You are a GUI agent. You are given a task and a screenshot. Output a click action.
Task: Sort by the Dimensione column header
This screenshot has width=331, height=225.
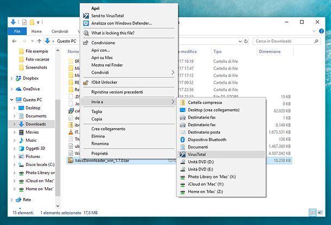(270, 51)
